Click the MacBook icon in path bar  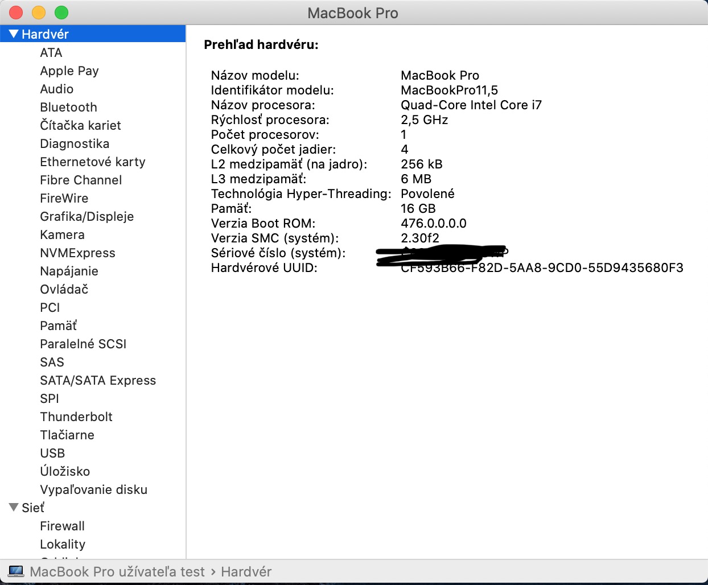(x=16, y=571)
